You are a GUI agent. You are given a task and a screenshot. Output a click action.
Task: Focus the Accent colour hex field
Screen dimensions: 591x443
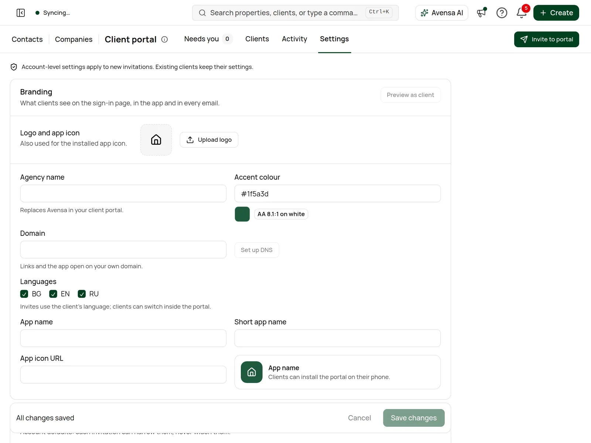(338, 194)
